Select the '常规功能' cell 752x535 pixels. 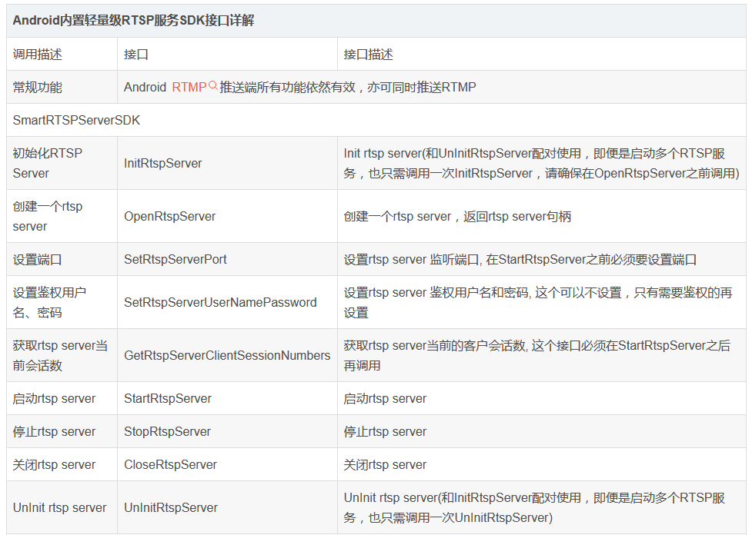(62, 87)
